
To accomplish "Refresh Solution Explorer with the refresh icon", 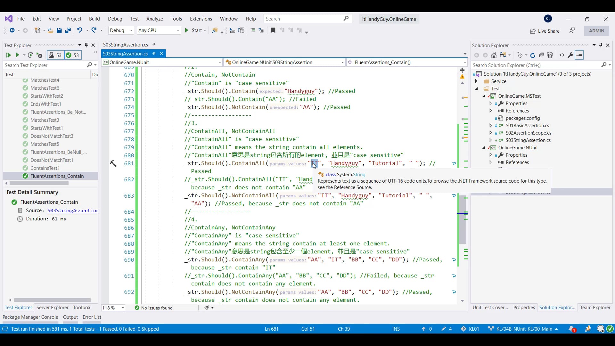I will click(533, 55).
